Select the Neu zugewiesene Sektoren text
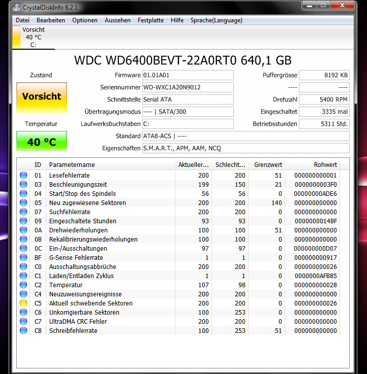Screen dimensions: 367x374 tap(87, 203)
